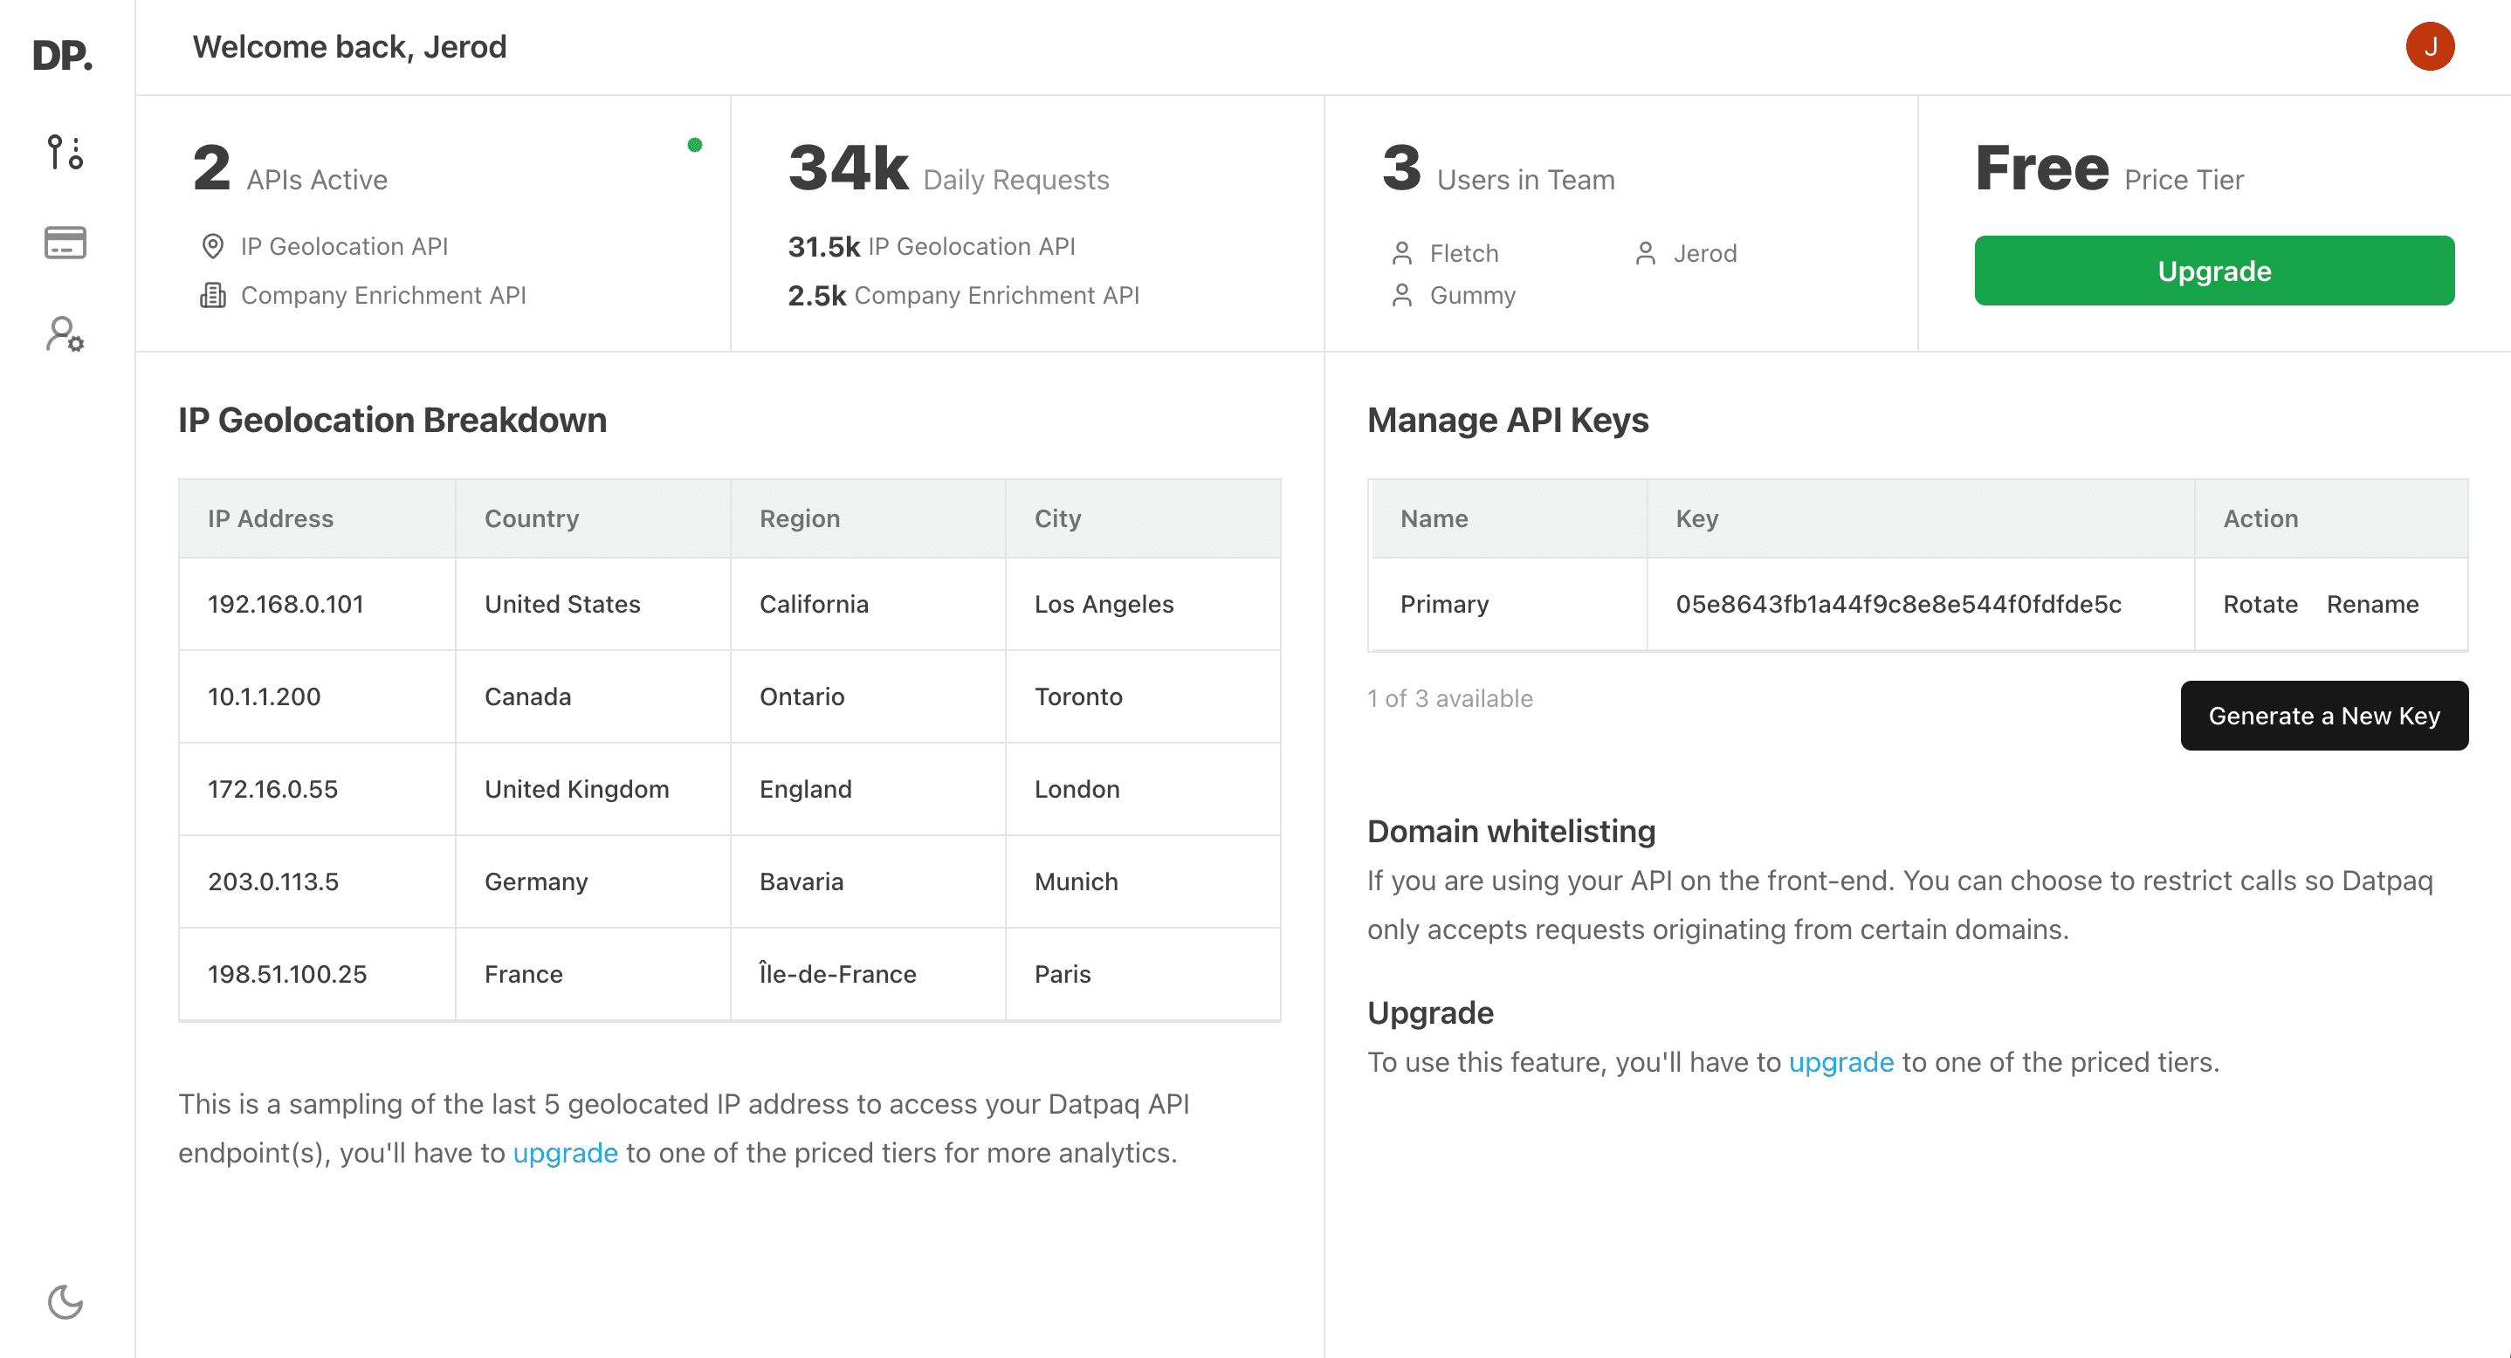Click the location pin icon beside IP Geolocation API
The height and width of the screenshot is (1358, 2511).
[212, 246]
